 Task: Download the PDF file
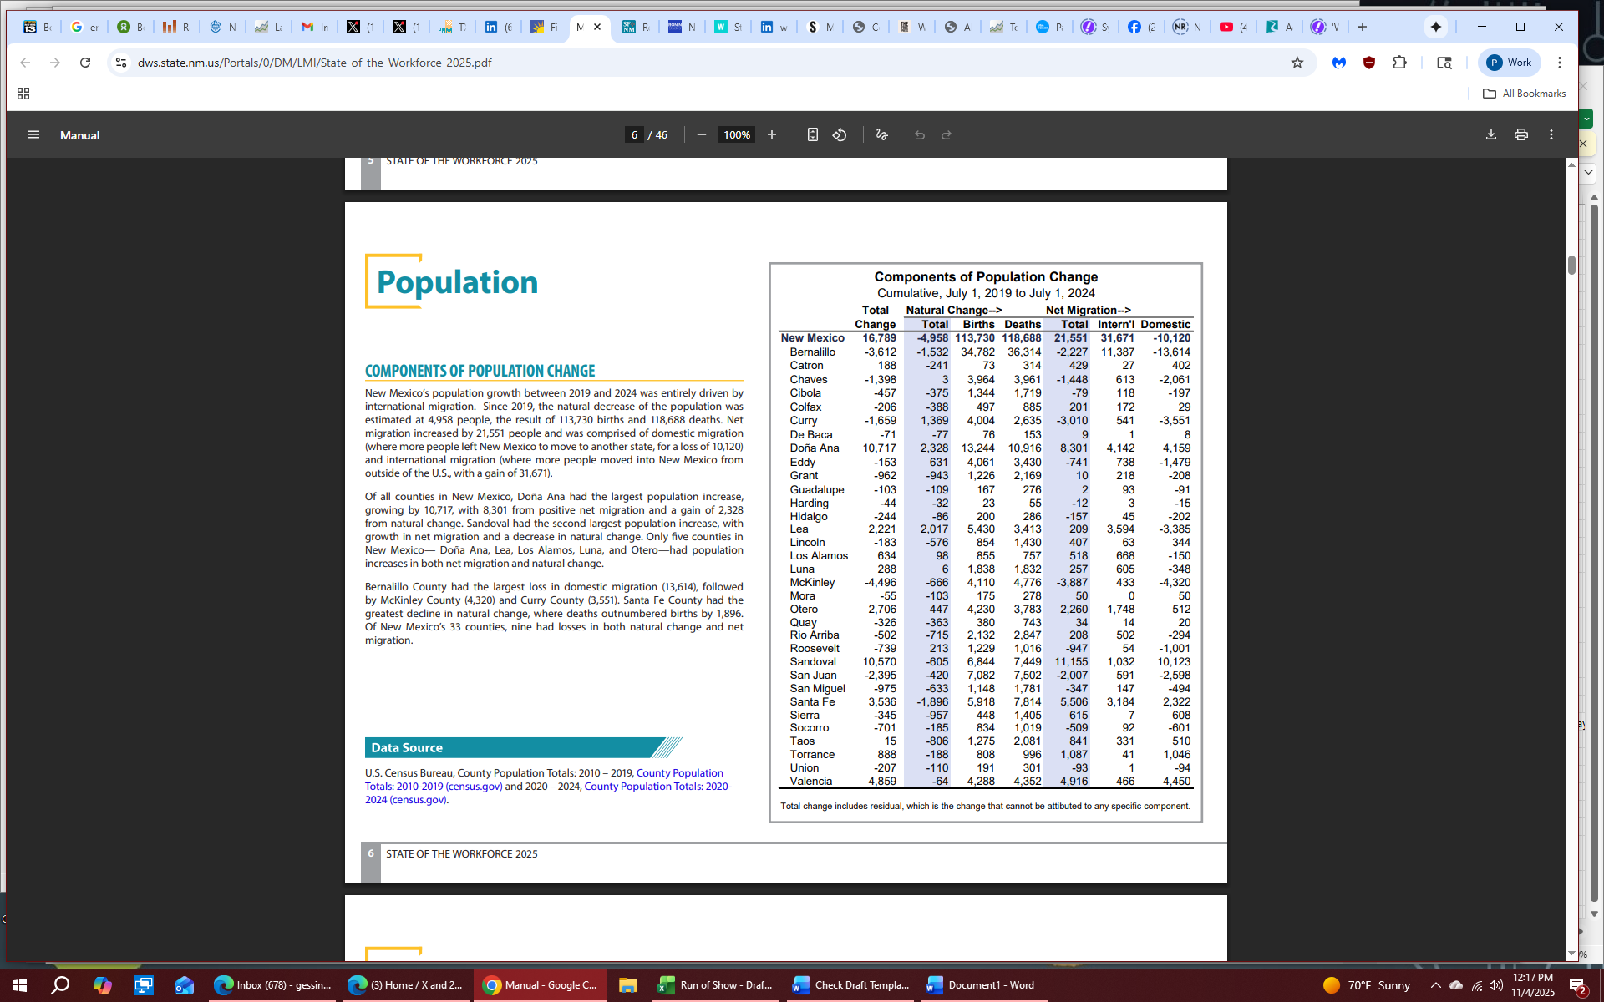tap(1491, 134)
